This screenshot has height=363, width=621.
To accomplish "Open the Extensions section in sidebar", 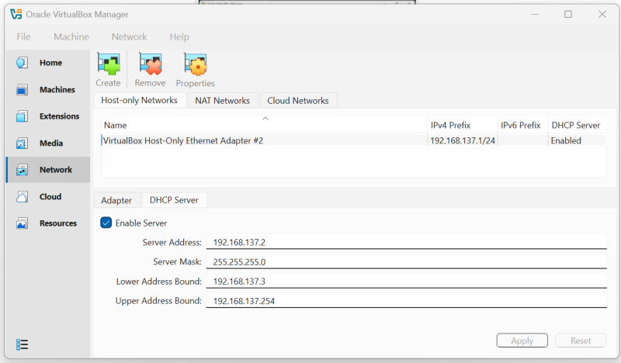I will point(48,116).
